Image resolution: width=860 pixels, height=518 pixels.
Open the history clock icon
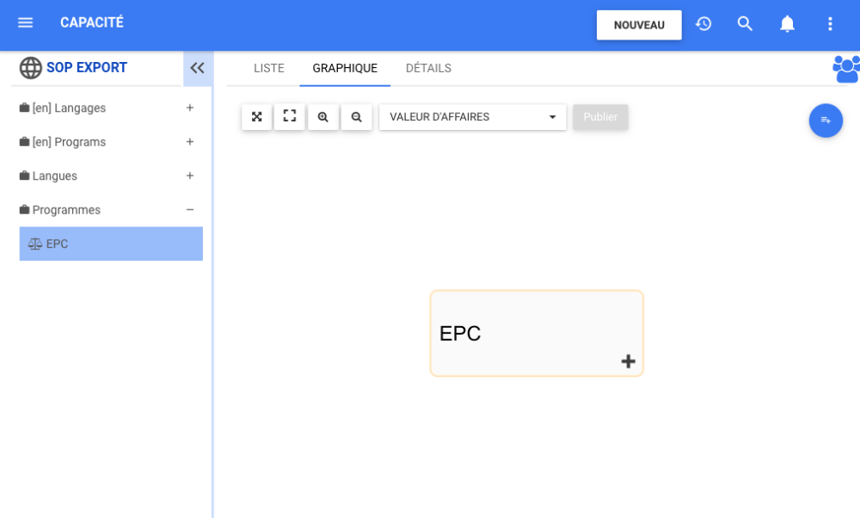[x=703, y=24]
